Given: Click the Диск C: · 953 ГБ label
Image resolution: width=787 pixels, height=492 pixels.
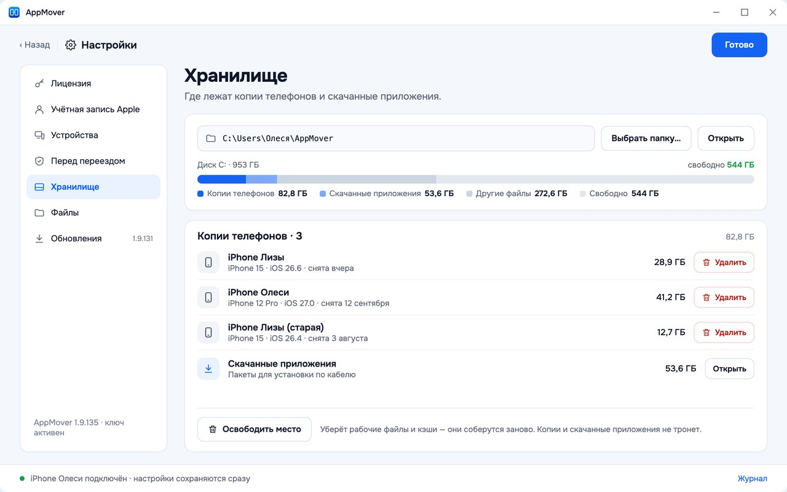Looking at the screenshot, I should point(228,165).
